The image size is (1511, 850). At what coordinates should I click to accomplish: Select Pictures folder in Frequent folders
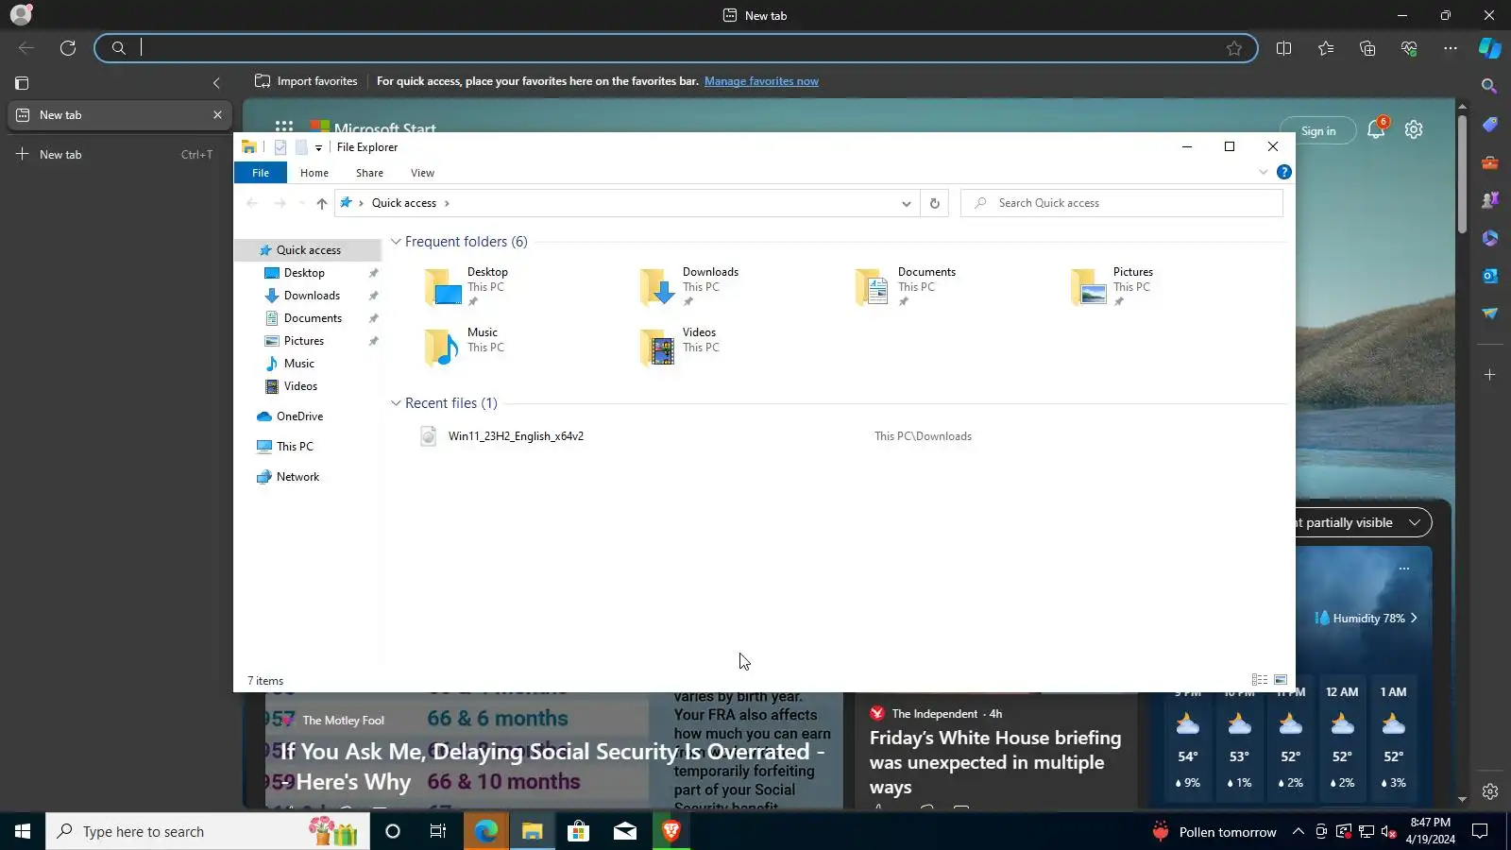pos(1112,287)
